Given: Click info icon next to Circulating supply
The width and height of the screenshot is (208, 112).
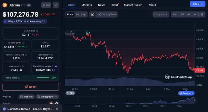Looking at the screenshot, I should 53,66.
